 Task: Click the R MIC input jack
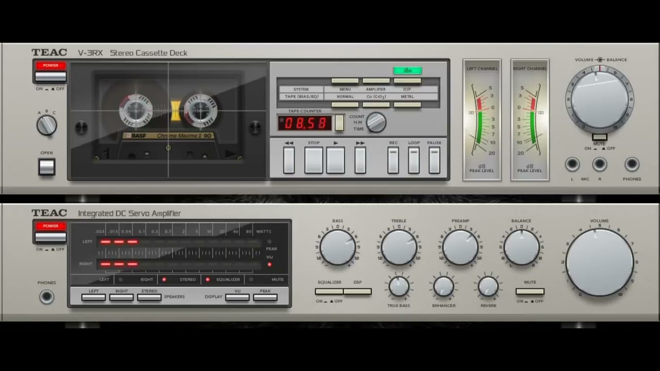click(x=599, y=164)
